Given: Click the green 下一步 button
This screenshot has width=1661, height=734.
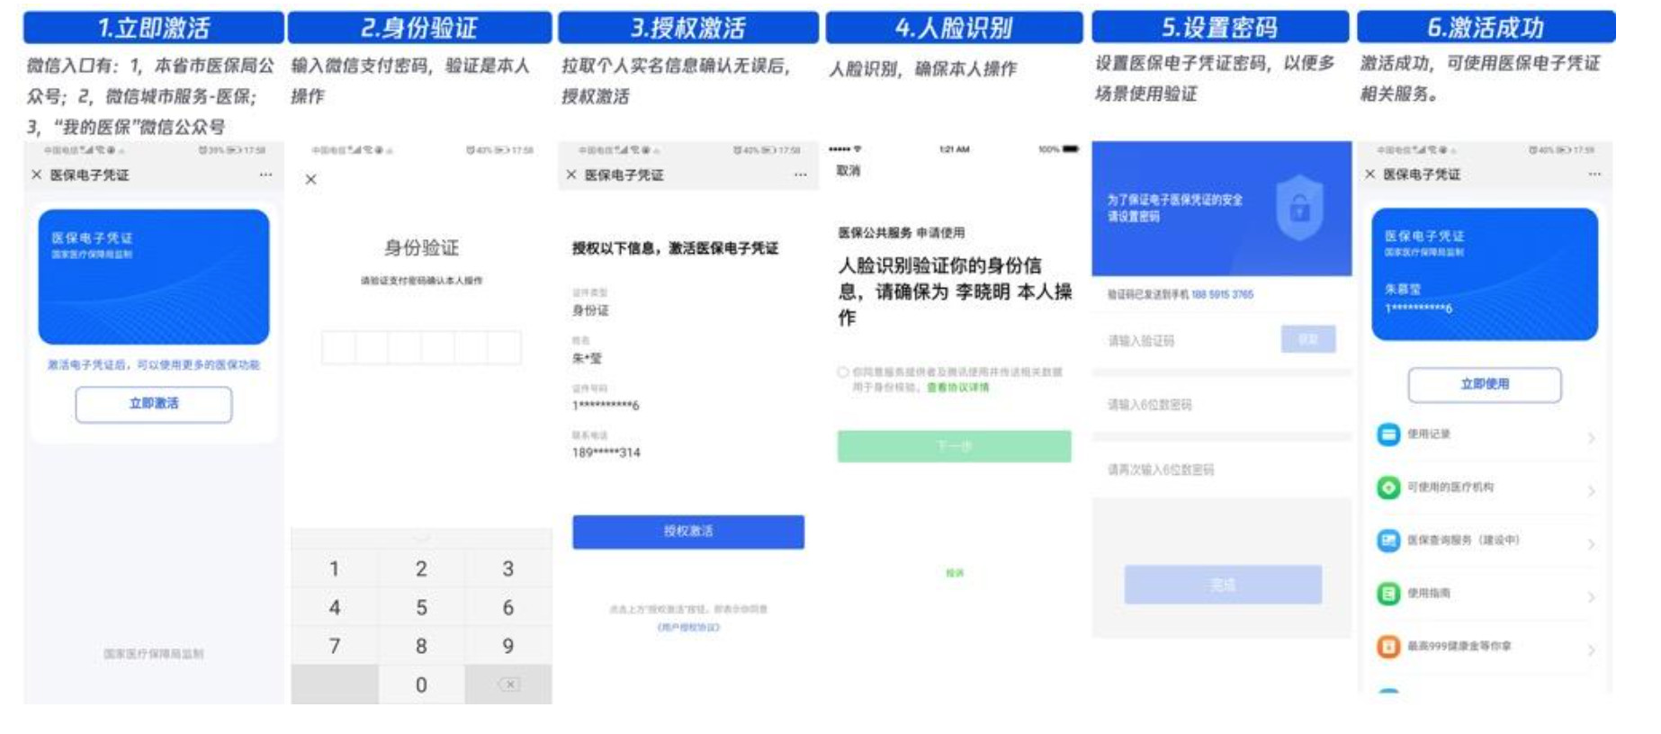Looking at the screenshot, I should pyautogui.click(x=954, y=446).
